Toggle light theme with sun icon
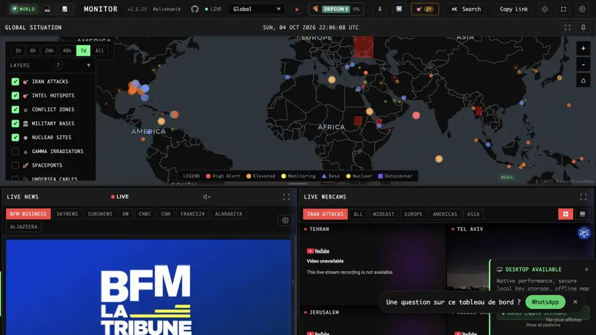Image resolution: width=596 pixels, height=335 pixels. click(x=544, y=9)
